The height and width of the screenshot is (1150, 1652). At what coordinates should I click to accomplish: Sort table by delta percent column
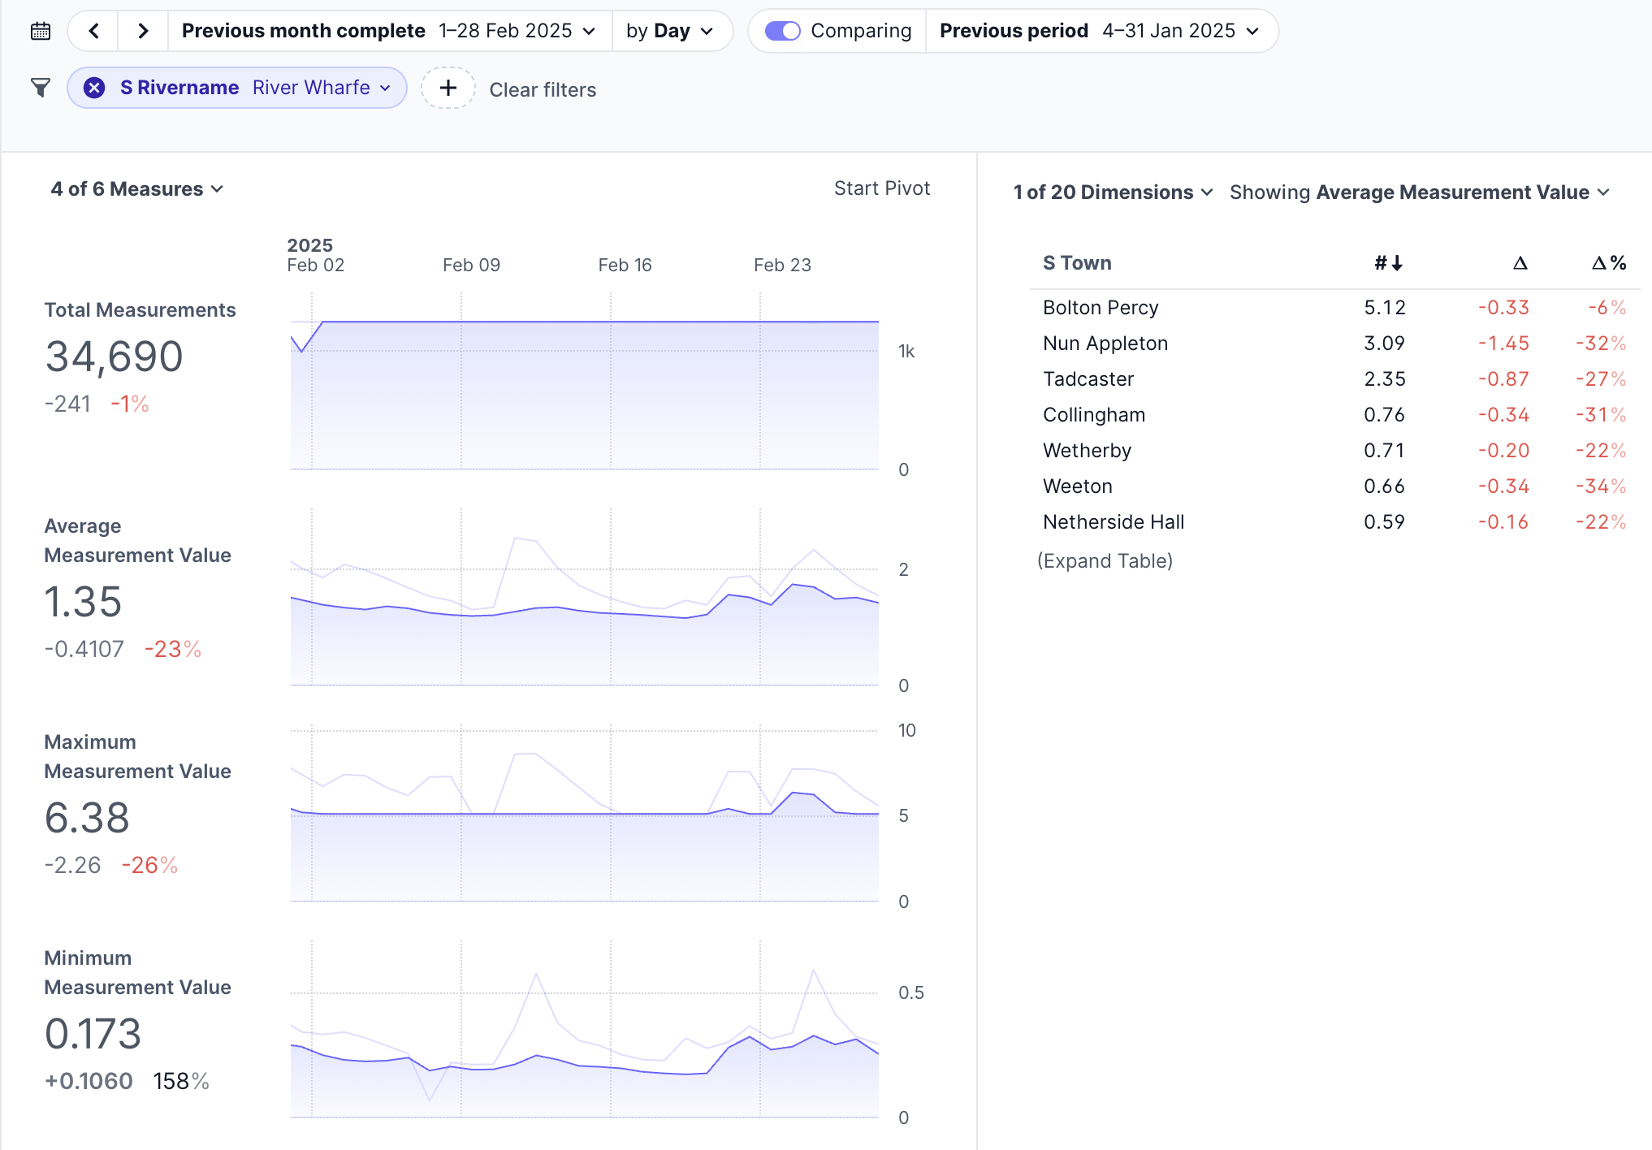[x=1608, y=263]
